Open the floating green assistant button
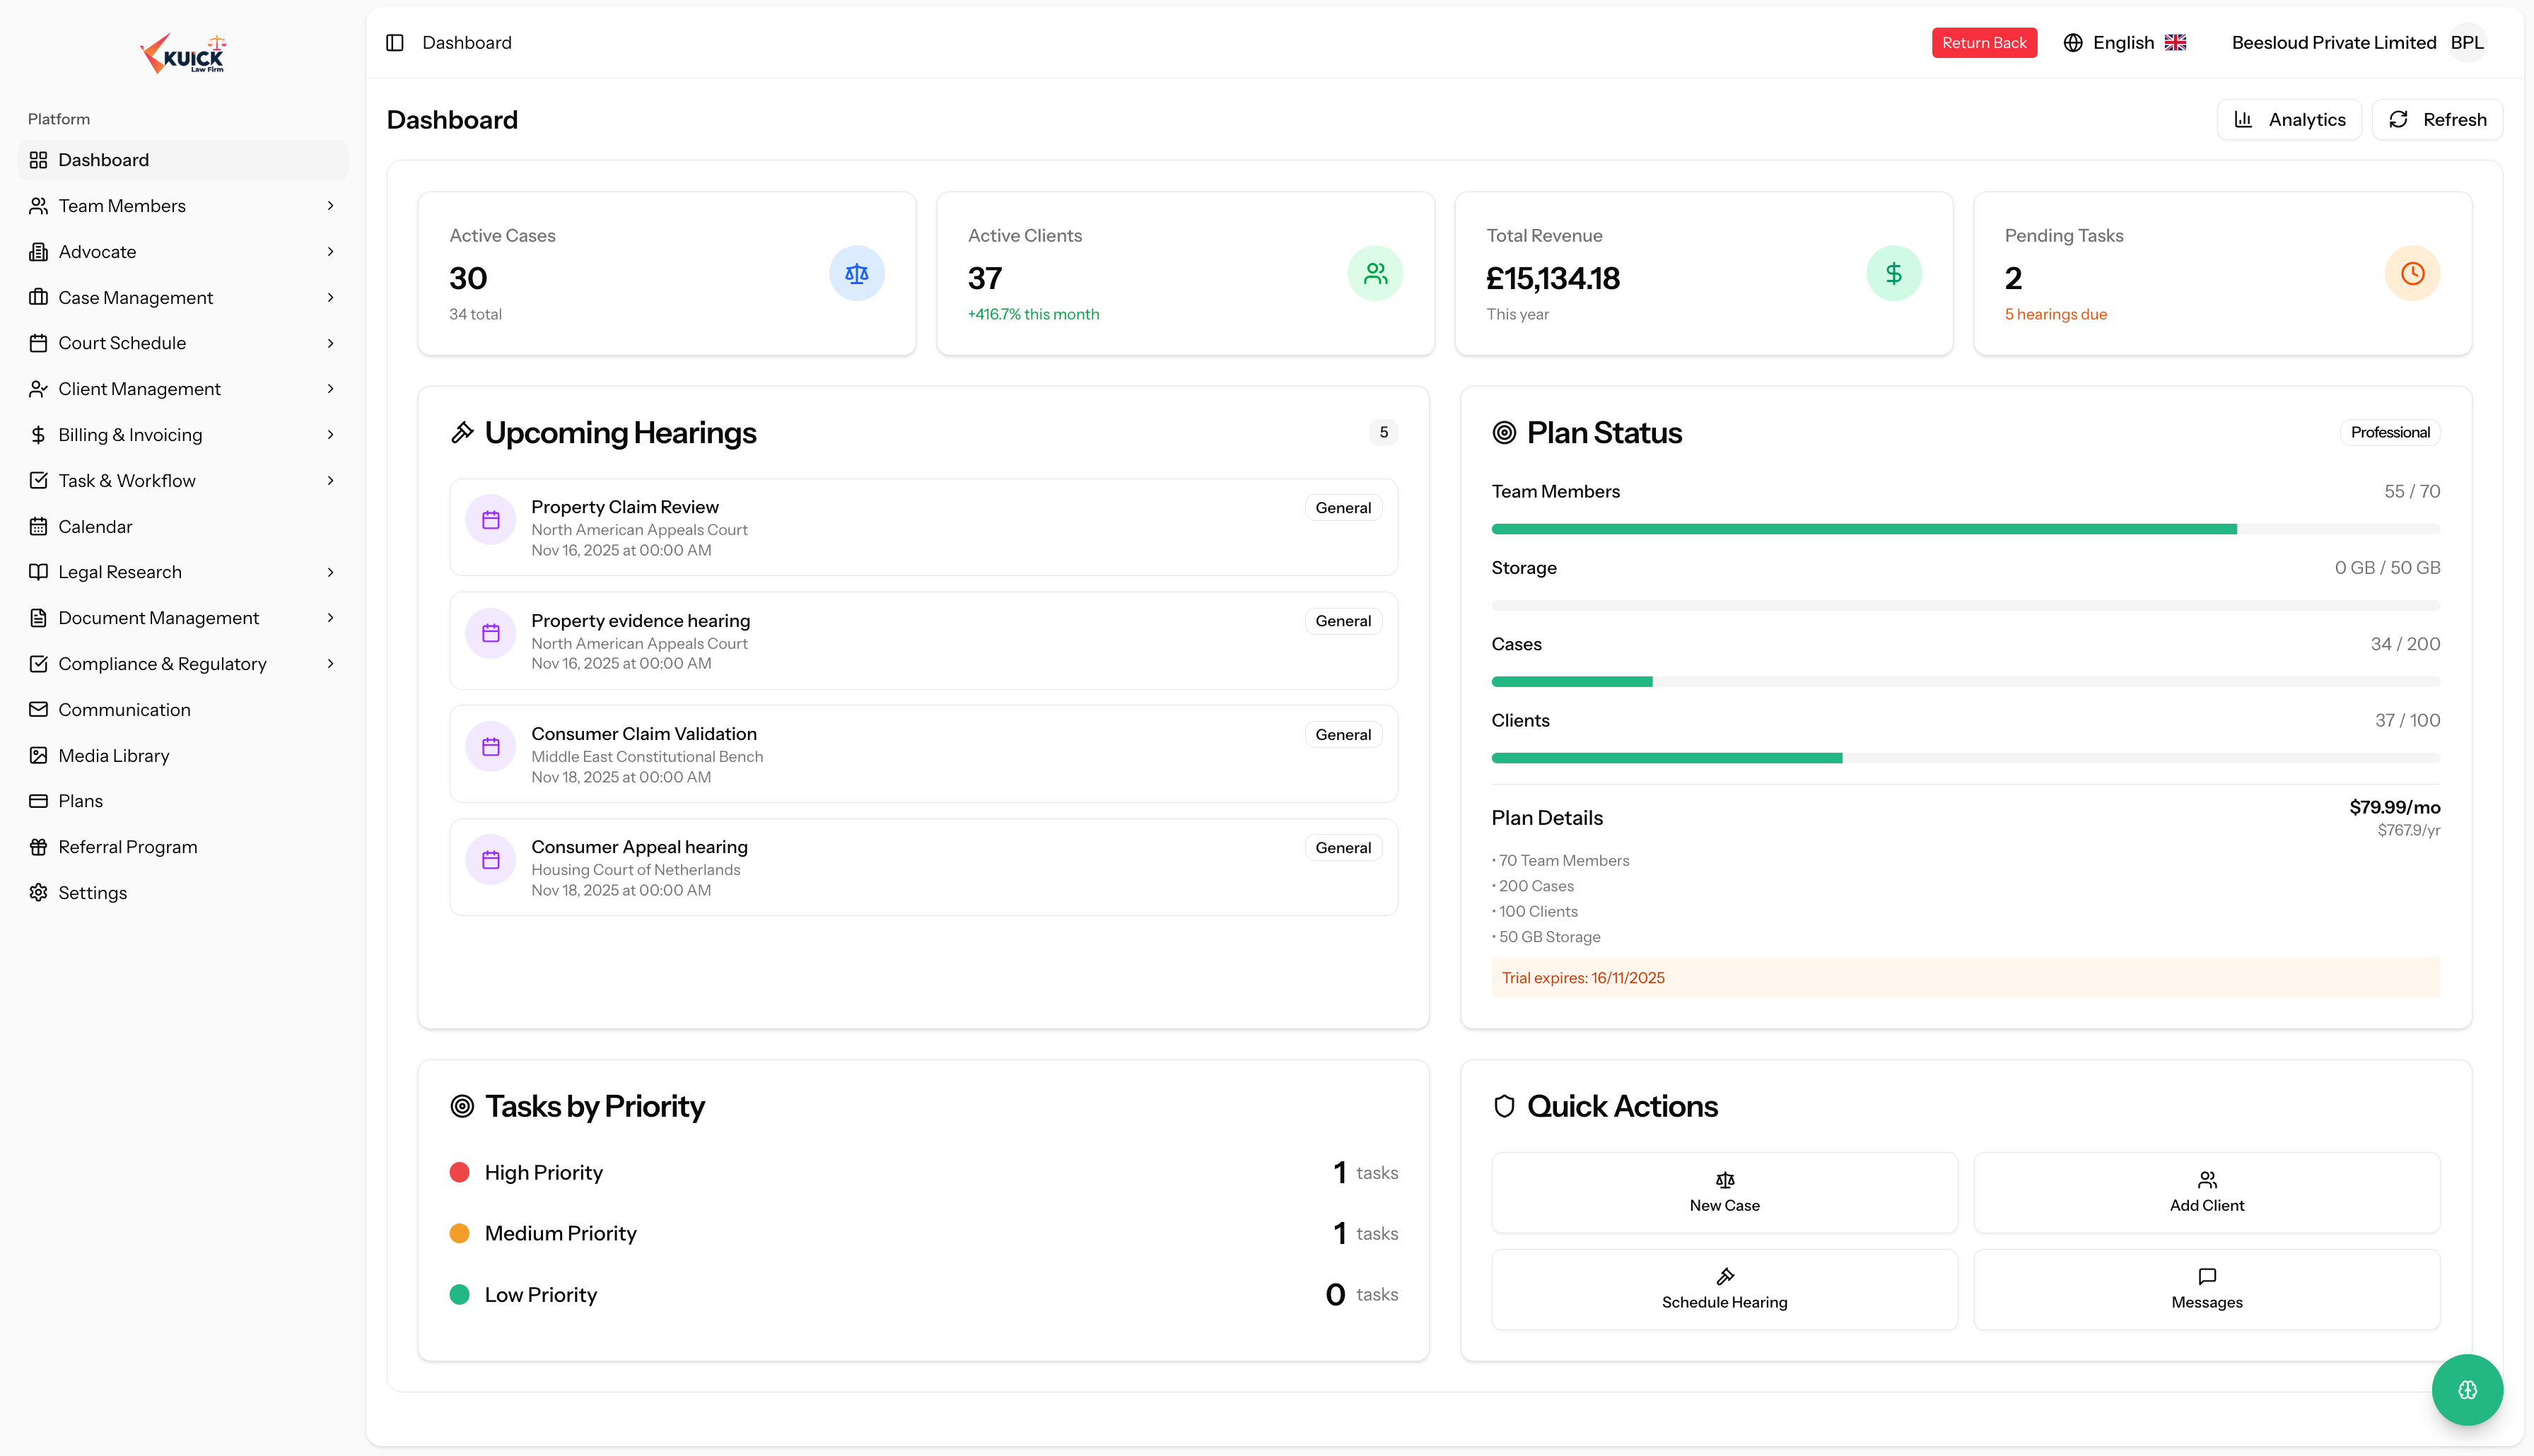 click(x=2467, y=1389)
